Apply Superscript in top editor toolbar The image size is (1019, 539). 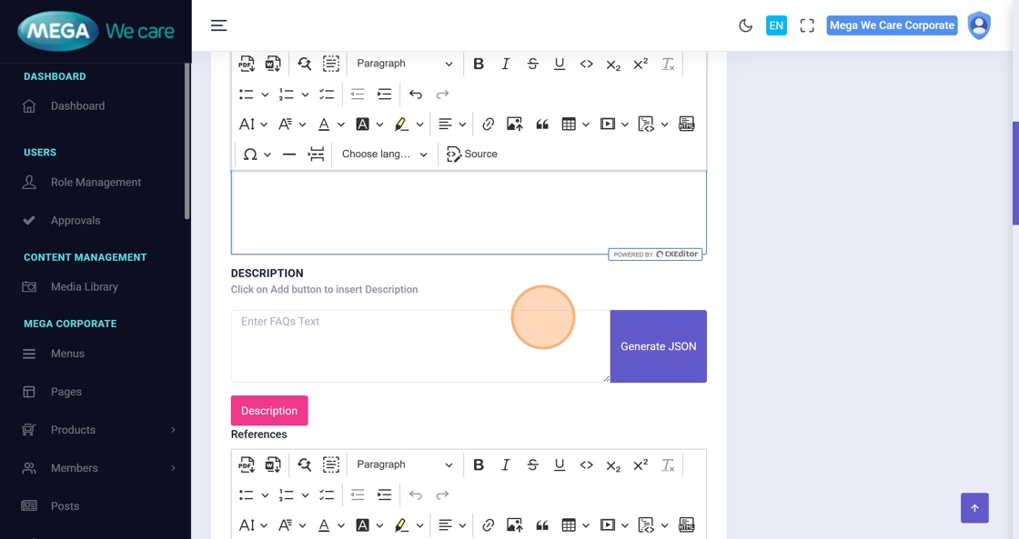click(x=641, y=64)
